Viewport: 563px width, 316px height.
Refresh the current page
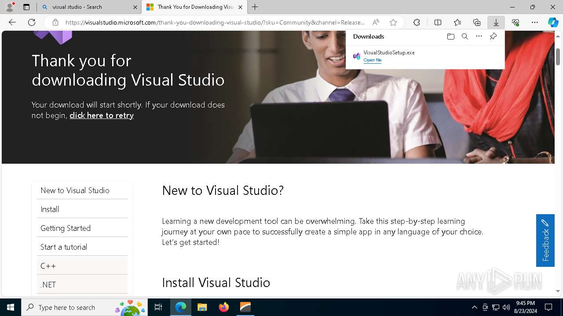point(32,22)
